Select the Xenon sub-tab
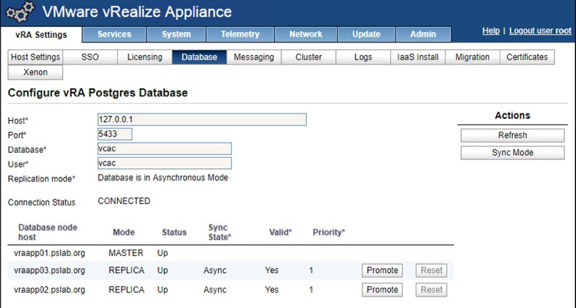 click(x=35, y=72)
